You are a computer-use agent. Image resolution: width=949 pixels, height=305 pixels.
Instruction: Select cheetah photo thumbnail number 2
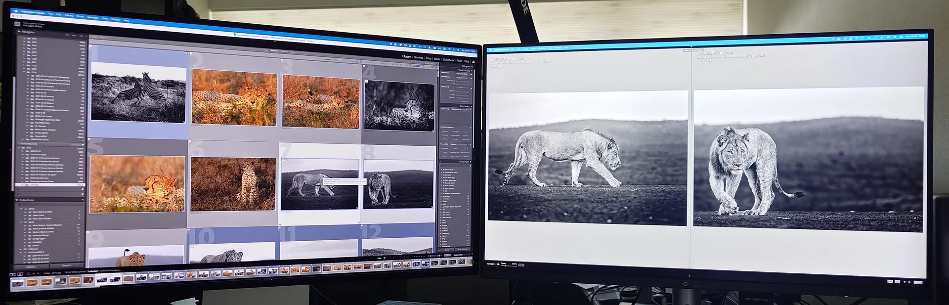pyautogui.click(x=234, y=97)
